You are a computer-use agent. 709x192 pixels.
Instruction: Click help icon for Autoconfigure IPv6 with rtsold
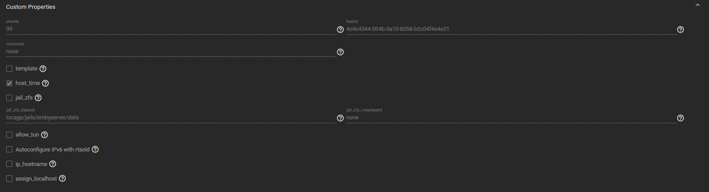click(95, 150)
